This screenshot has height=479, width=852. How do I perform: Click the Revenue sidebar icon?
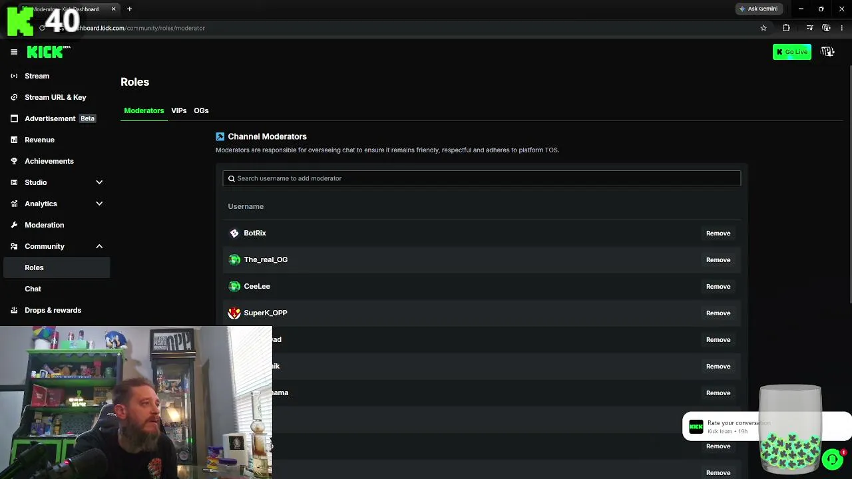tap(14, 140)
